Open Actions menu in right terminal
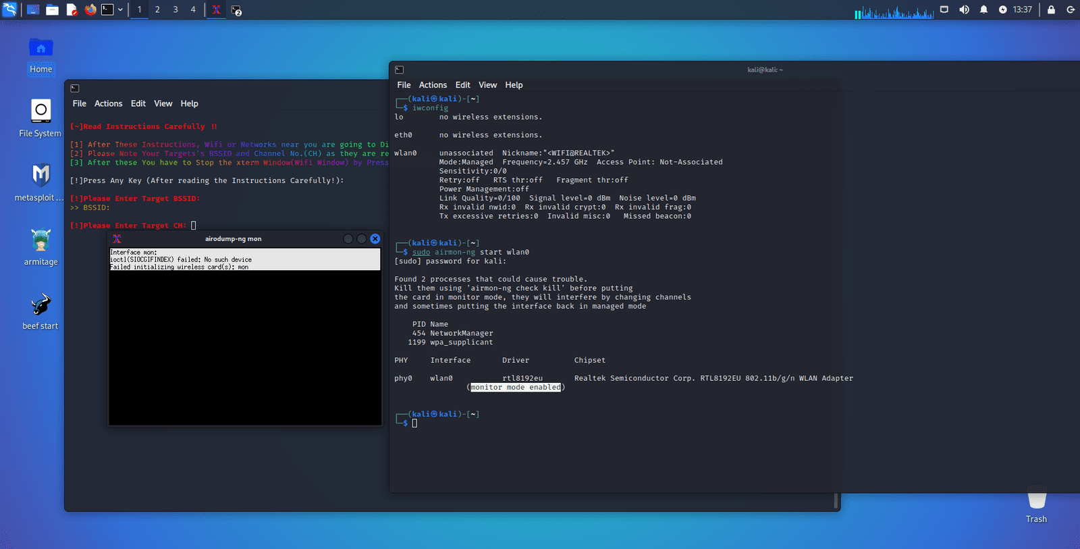The height and width of the screenshot is (549, 1080). pos(433,85)
